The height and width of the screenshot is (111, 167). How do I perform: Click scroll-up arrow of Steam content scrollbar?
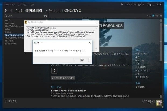coord(161,21)
